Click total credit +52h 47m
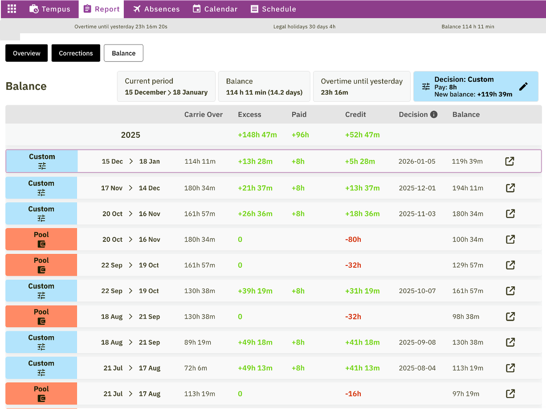546x409 pixels. click(x=362, y=135)
